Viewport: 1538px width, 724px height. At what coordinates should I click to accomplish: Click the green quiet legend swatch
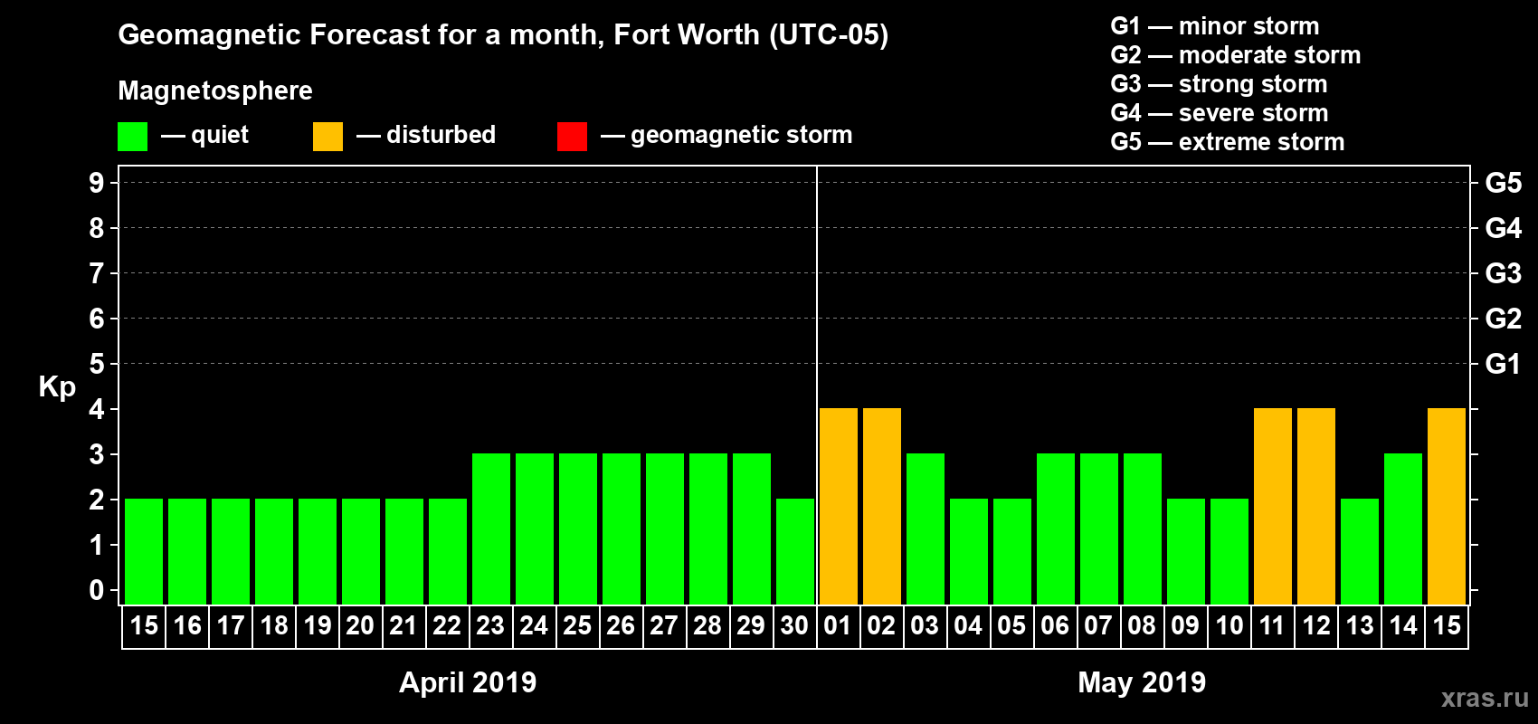pos(132,137)
